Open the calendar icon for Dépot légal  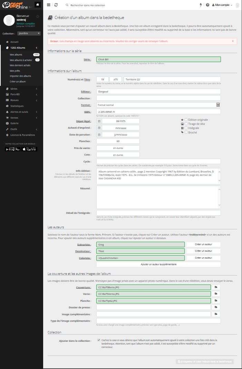[99, 121]
